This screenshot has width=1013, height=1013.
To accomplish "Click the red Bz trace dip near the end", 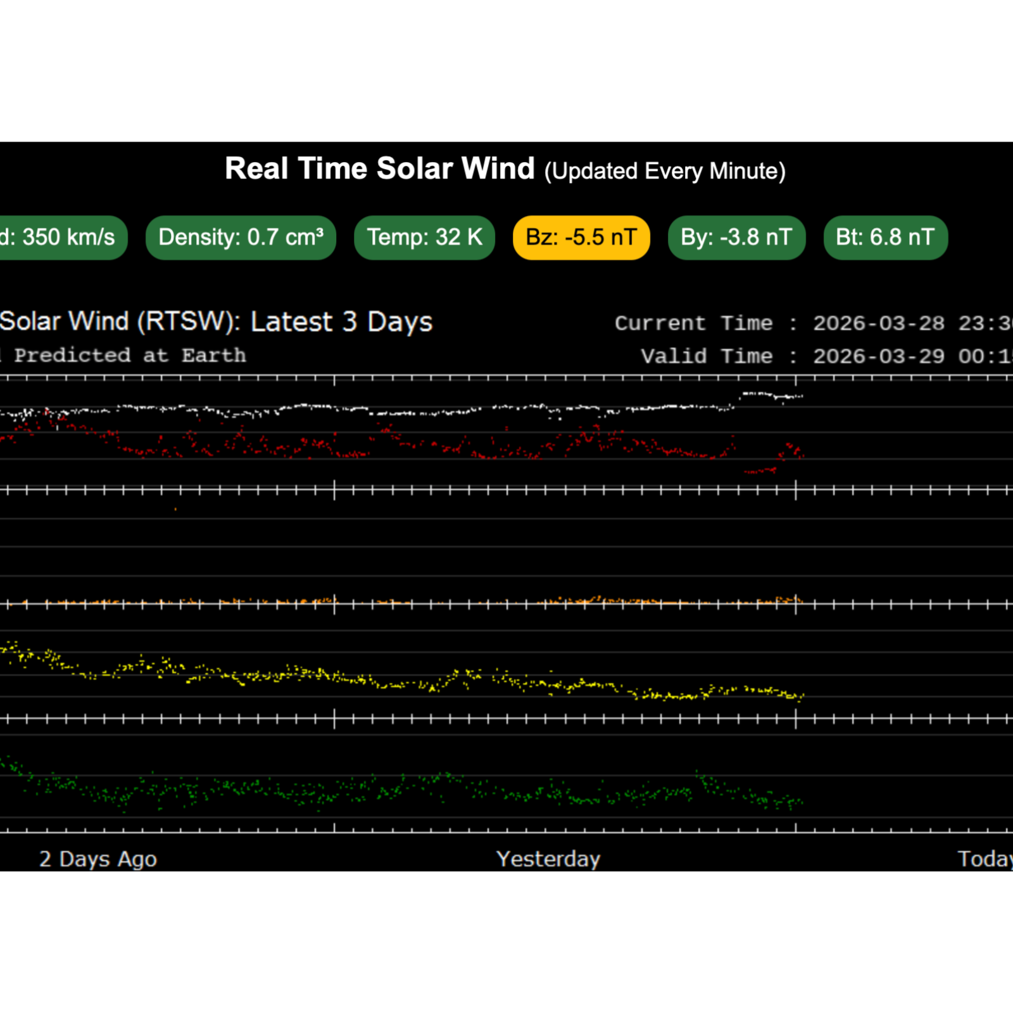I will point(758,471).
